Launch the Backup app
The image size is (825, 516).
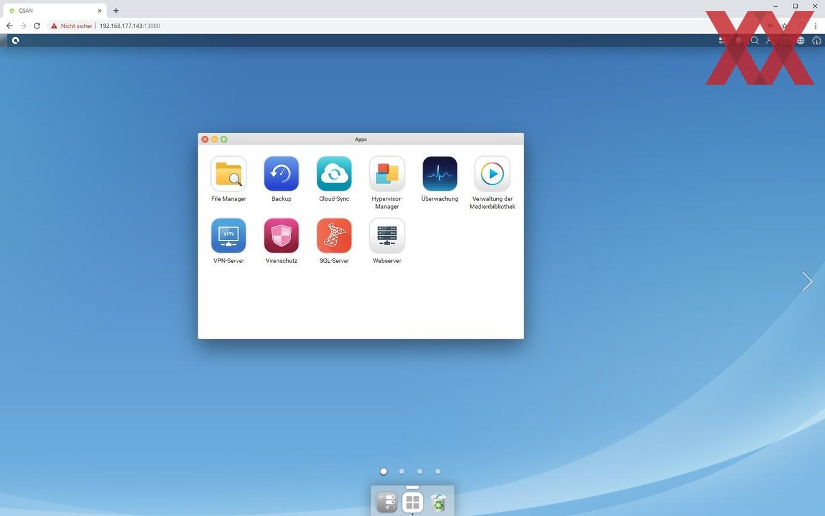point(281,174)
